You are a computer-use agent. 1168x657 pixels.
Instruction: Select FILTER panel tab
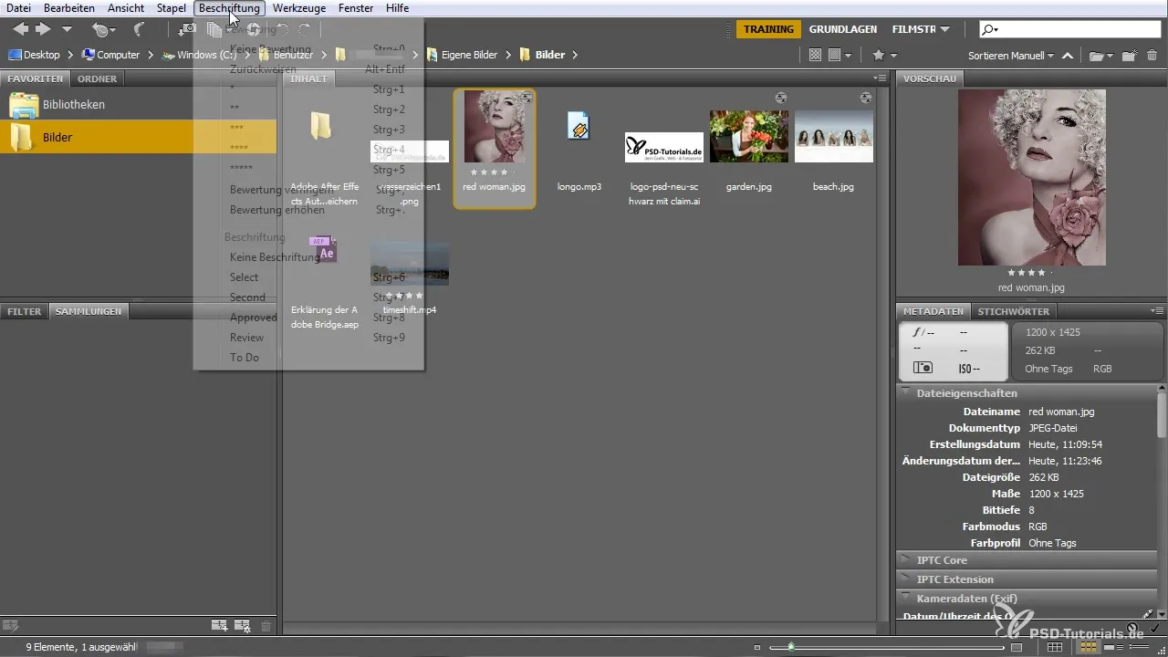25,311
